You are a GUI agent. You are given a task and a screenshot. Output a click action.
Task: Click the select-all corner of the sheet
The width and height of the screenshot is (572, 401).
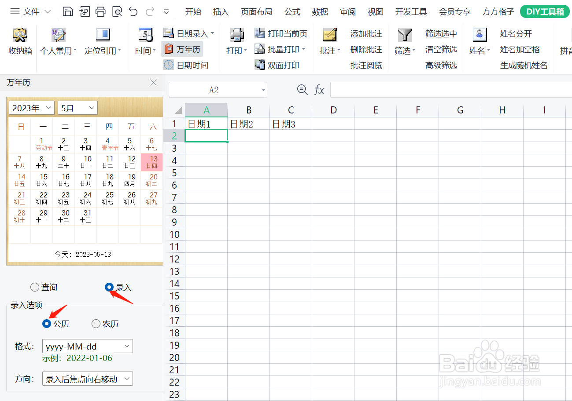tap(177, 110)
